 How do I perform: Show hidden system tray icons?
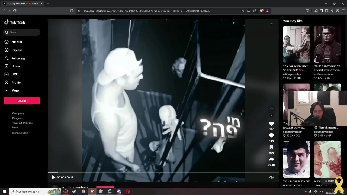pos(306,191)
